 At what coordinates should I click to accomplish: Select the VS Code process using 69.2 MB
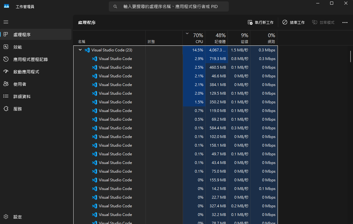click(176, 119)
